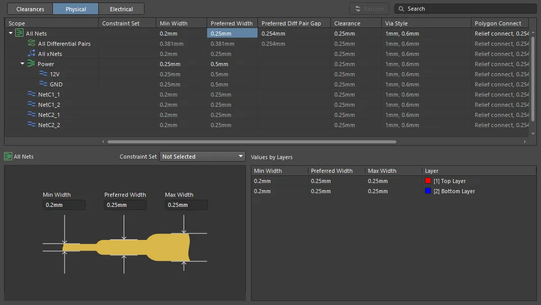Viewport: 541px width, 305px height.
Task: Select the All xNets row
Action: click(x=50, y=54)
